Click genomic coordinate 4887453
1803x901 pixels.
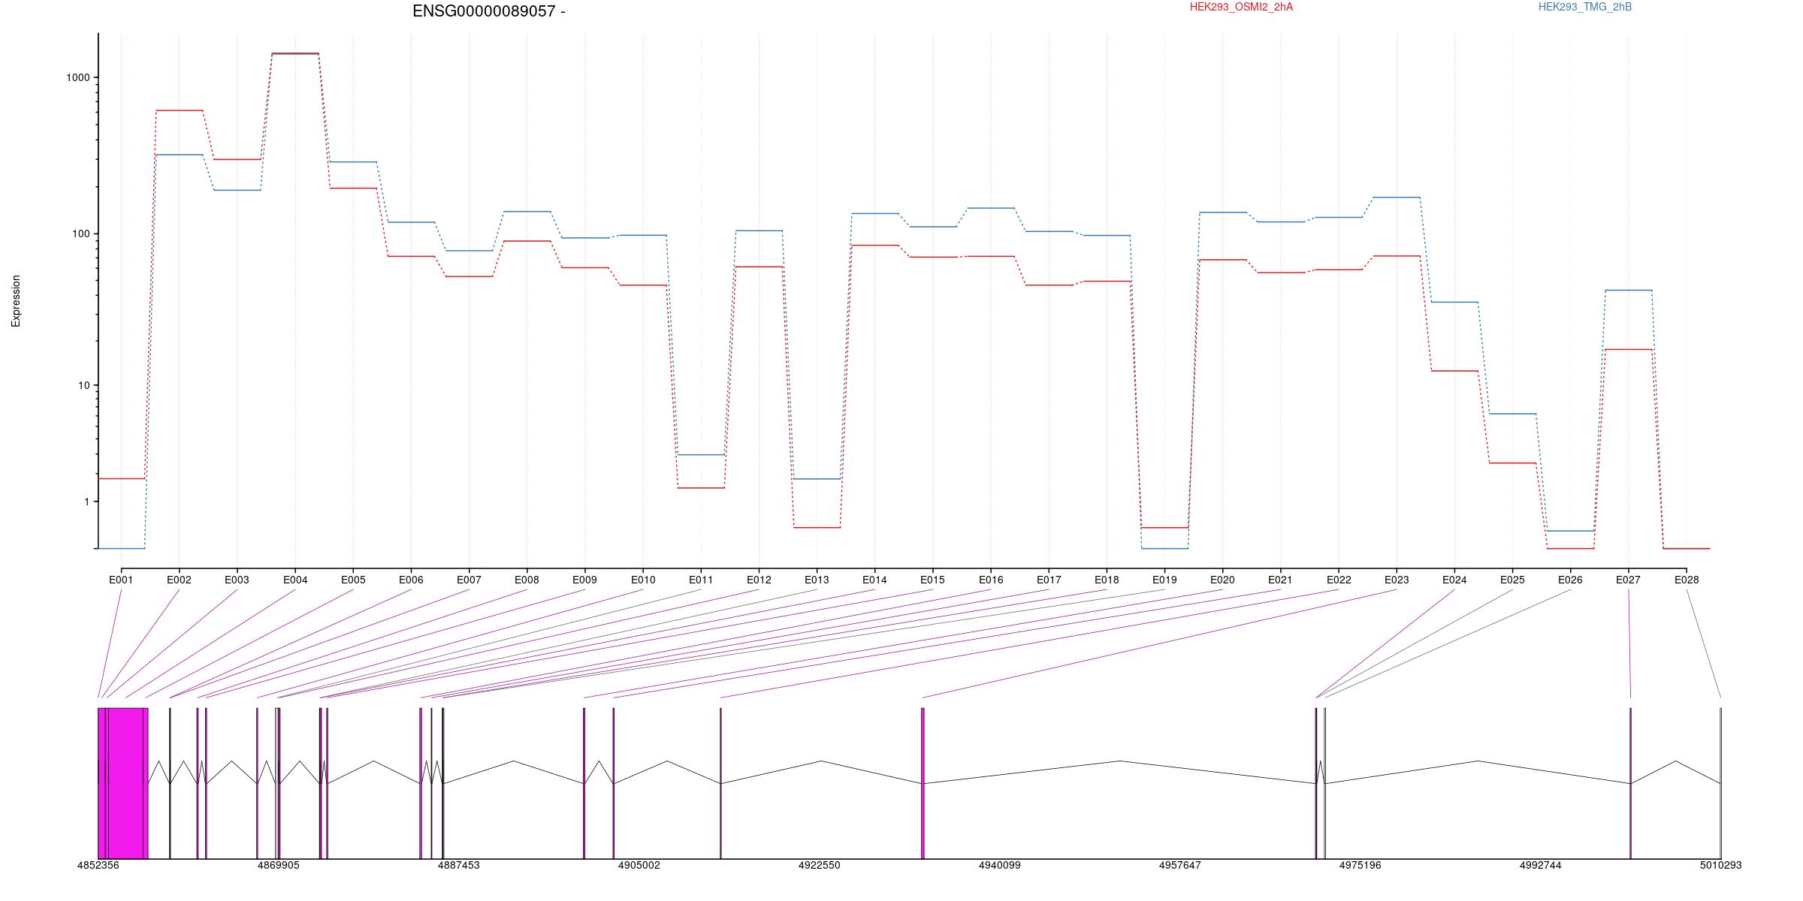pos(458,865)
